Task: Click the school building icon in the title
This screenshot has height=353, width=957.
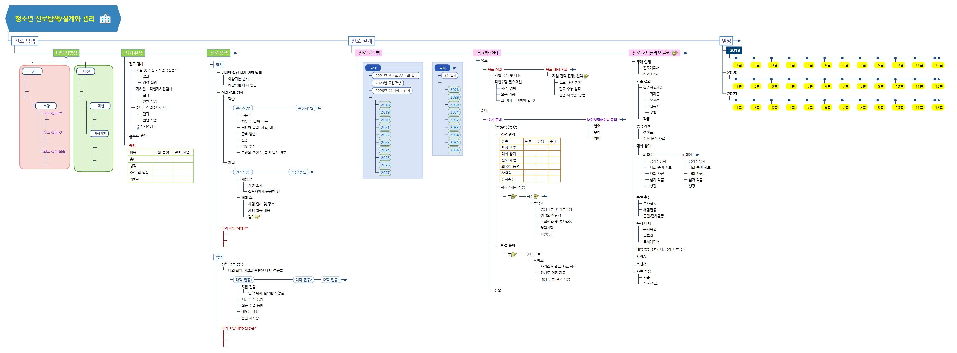Action: click(x=105, y=19)
